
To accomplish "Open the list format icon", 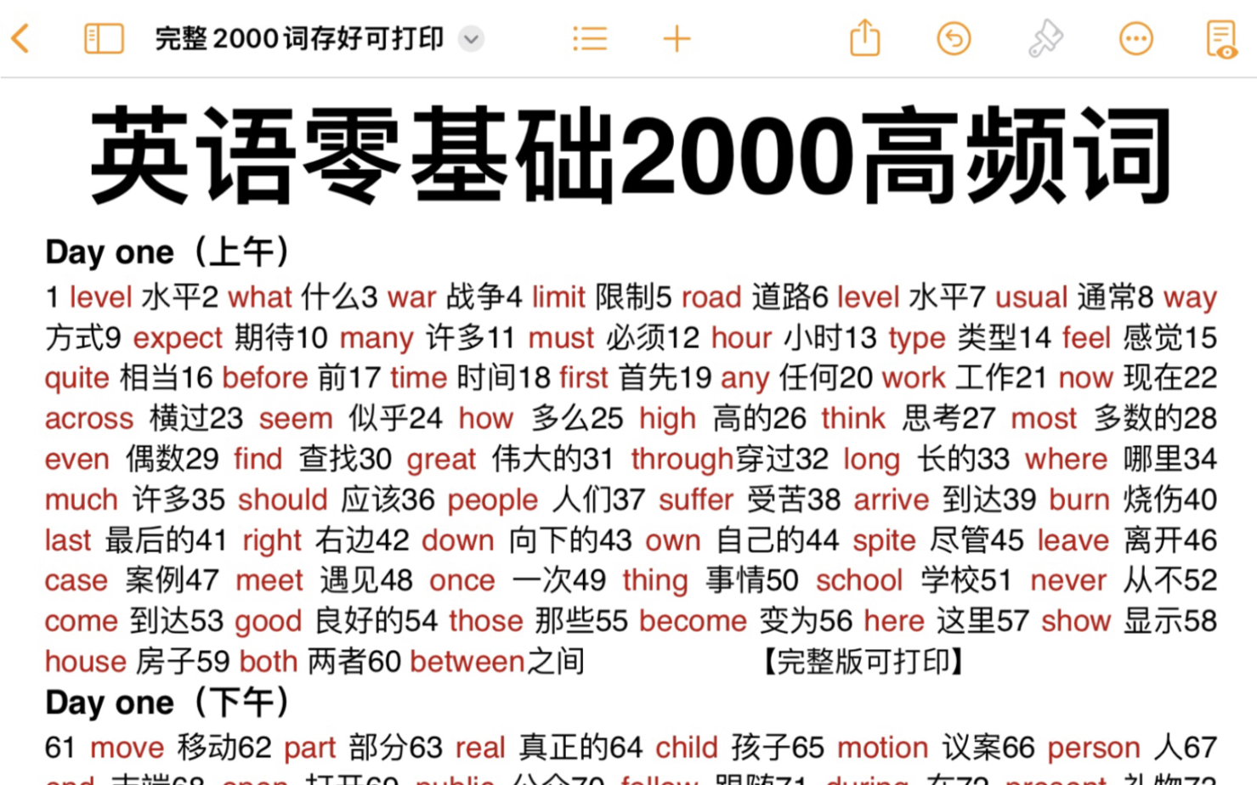I will (590, 38).
